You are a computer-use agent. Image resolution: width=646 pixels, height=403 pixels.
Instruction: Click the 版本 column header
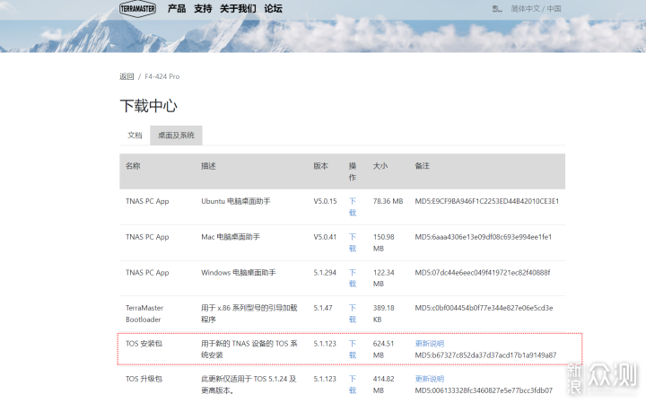tap(320, 166)
